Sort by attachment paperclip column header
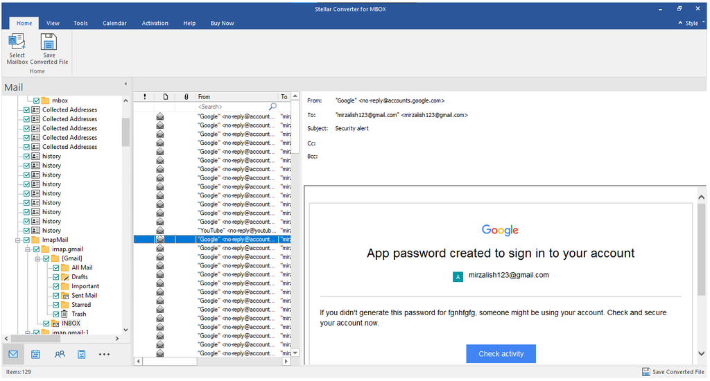The height and width of the screenshot is (381, 710). [186, 96]
